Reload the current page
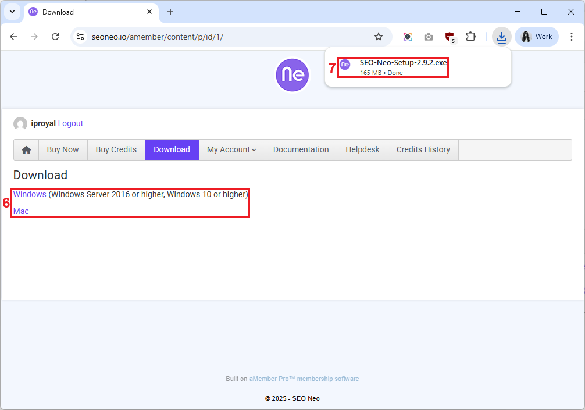 (x=55, y=37)
